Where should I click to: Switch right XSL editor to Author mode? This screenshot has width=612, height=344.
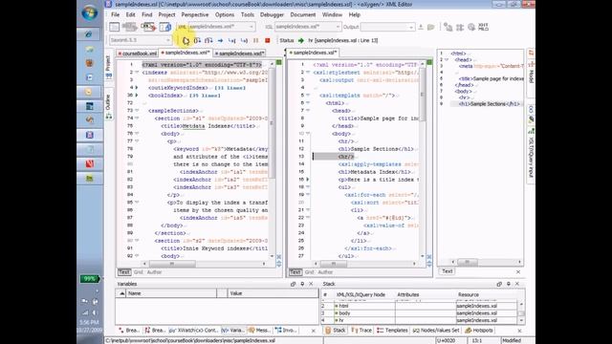pos(325,272)
